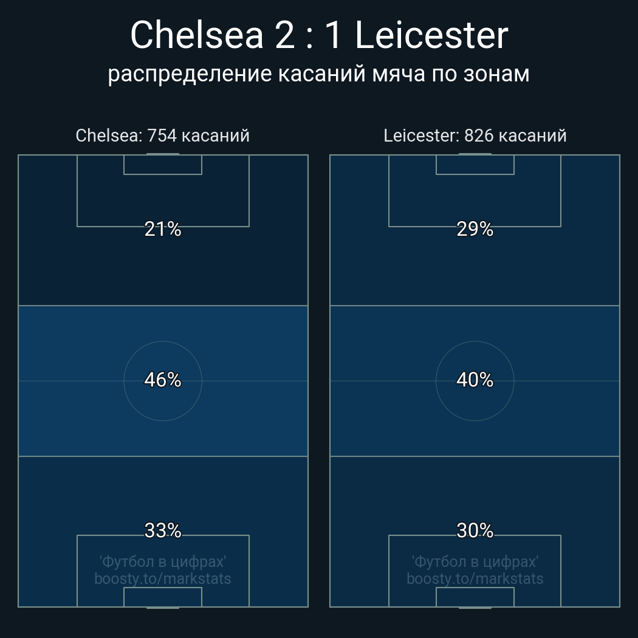Click Chelsea's 33% defensive zone label
The height and width of the screenshot is (638, 638).
(163, 530)
